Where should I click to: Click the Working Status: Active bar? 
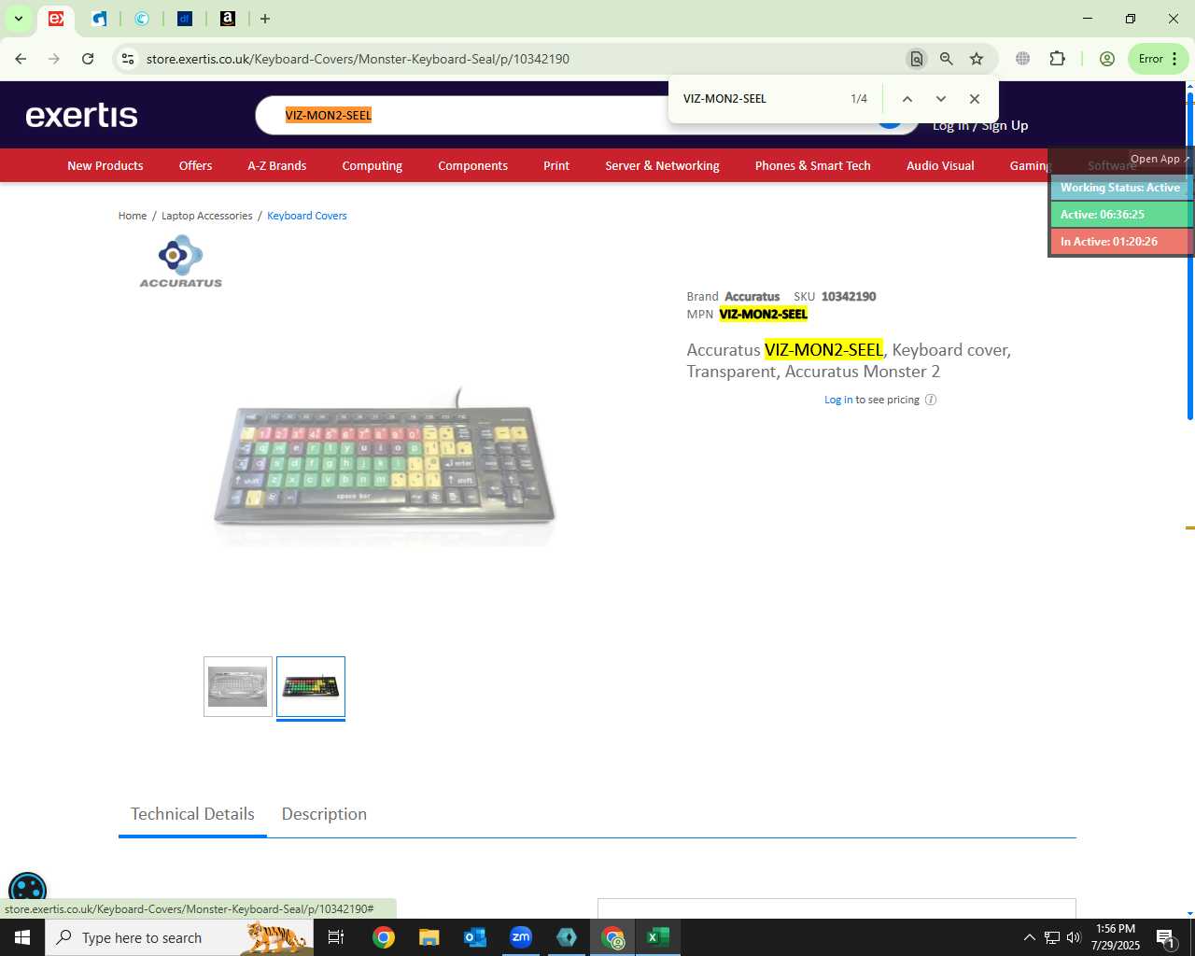1120,188
